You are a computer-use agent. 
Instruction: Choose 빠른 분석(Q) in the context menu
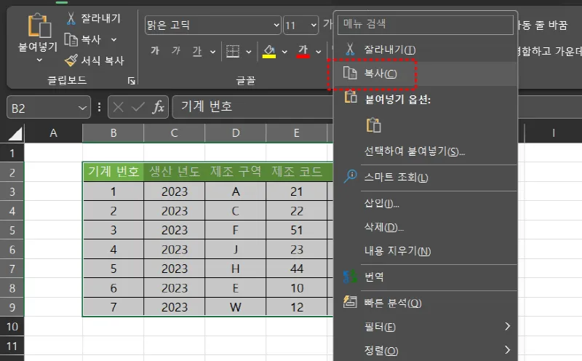pos(426,303)
